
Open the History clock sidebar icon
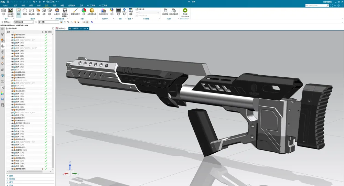tap(3, 81)
